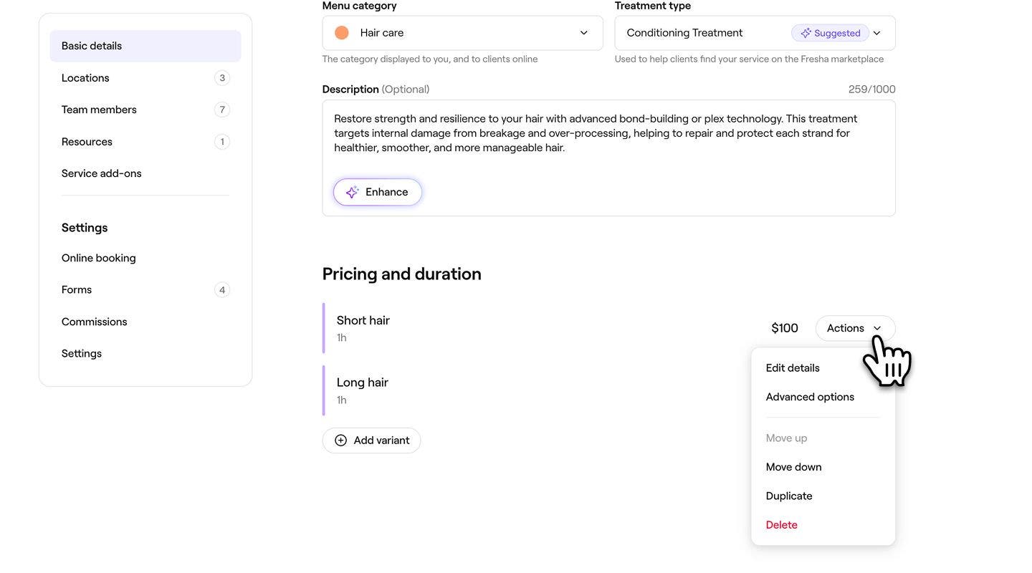Switch to Service add-ons section
Screen dimensions: 1032x573
tap(102, 173)
